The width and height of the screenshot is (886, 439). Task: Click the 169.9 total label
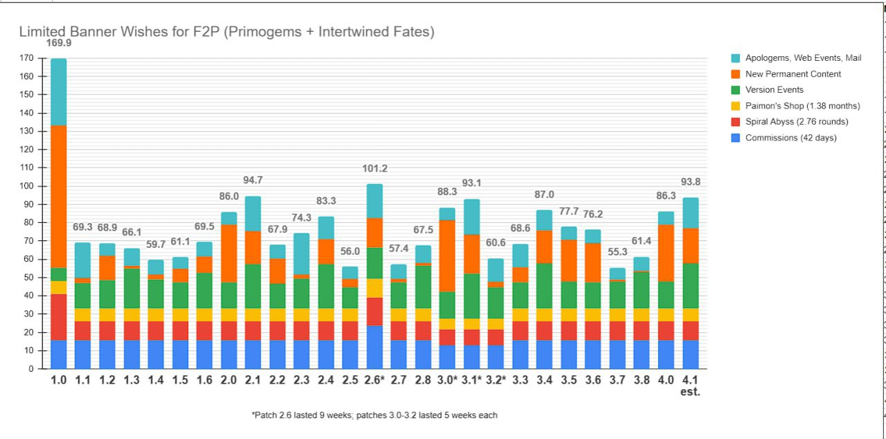(59, 43)
